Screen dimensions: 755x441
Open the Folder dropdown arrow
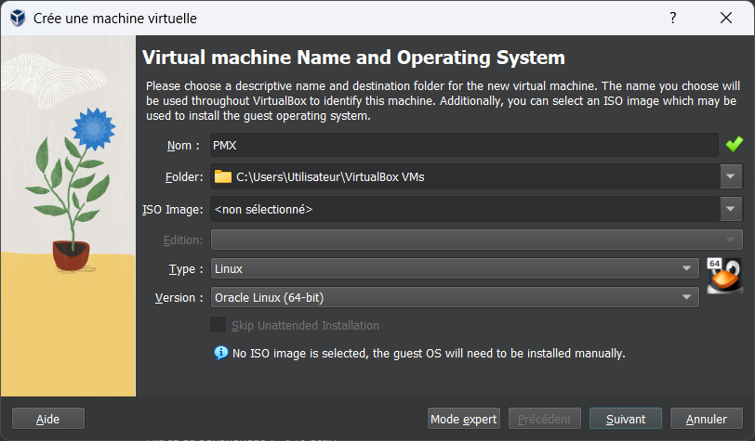point(731,176)
